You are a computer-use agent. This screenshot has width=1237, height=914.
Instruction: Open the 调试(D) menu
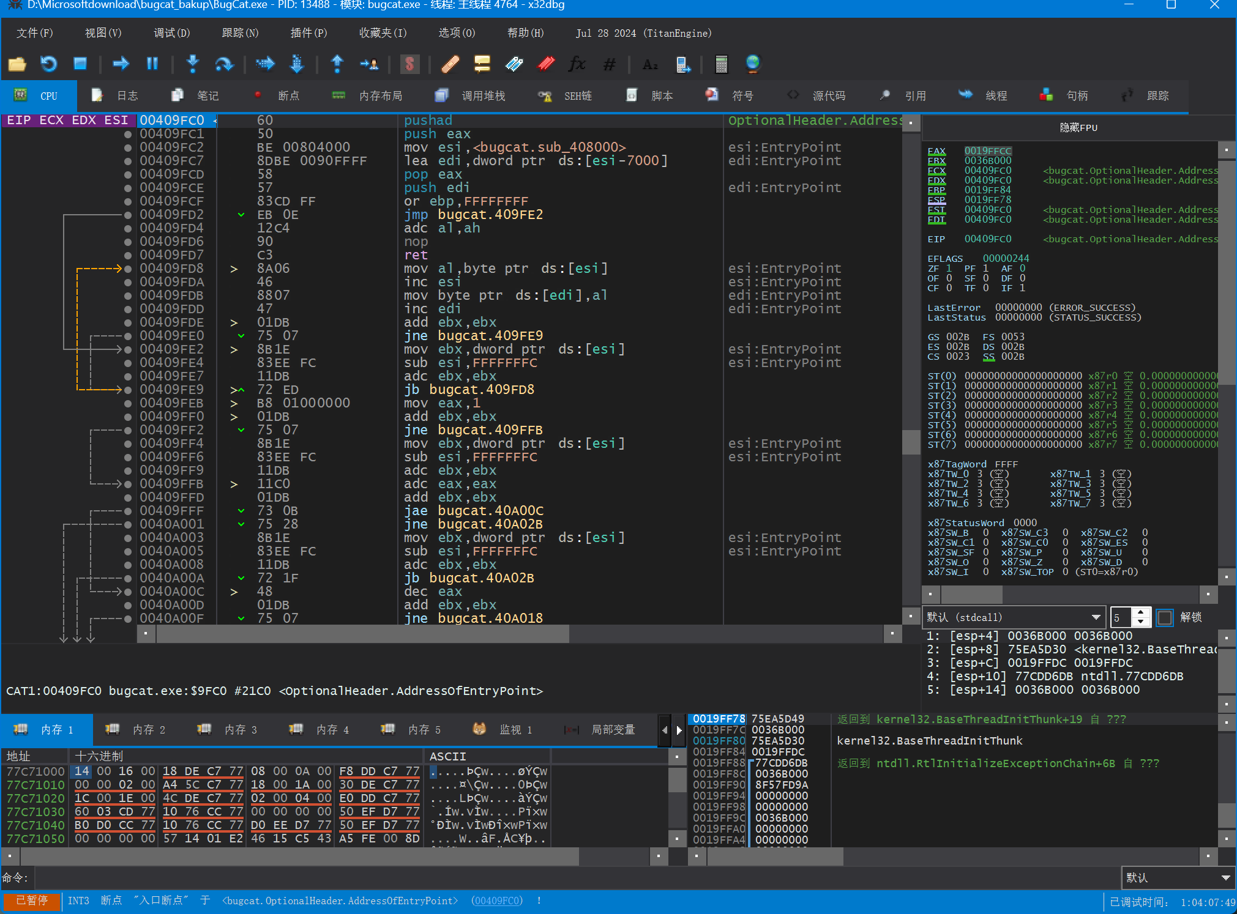click(x=171, y=33)
